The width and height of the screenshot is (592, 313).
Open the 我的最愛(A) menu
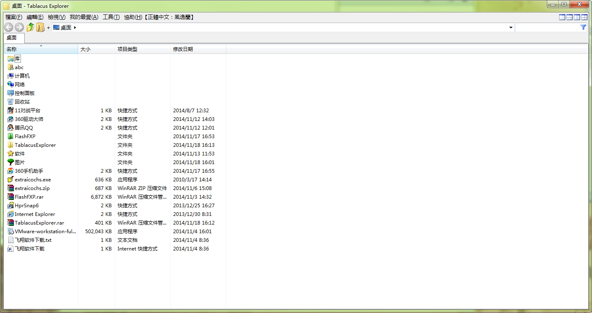click(84, 17)
